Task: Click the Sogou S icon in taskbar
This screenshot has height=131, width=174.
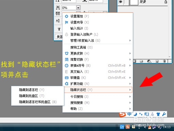Action: pos(128,127)
